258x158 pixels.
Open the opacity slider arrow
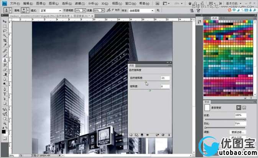tap(84, 10)
